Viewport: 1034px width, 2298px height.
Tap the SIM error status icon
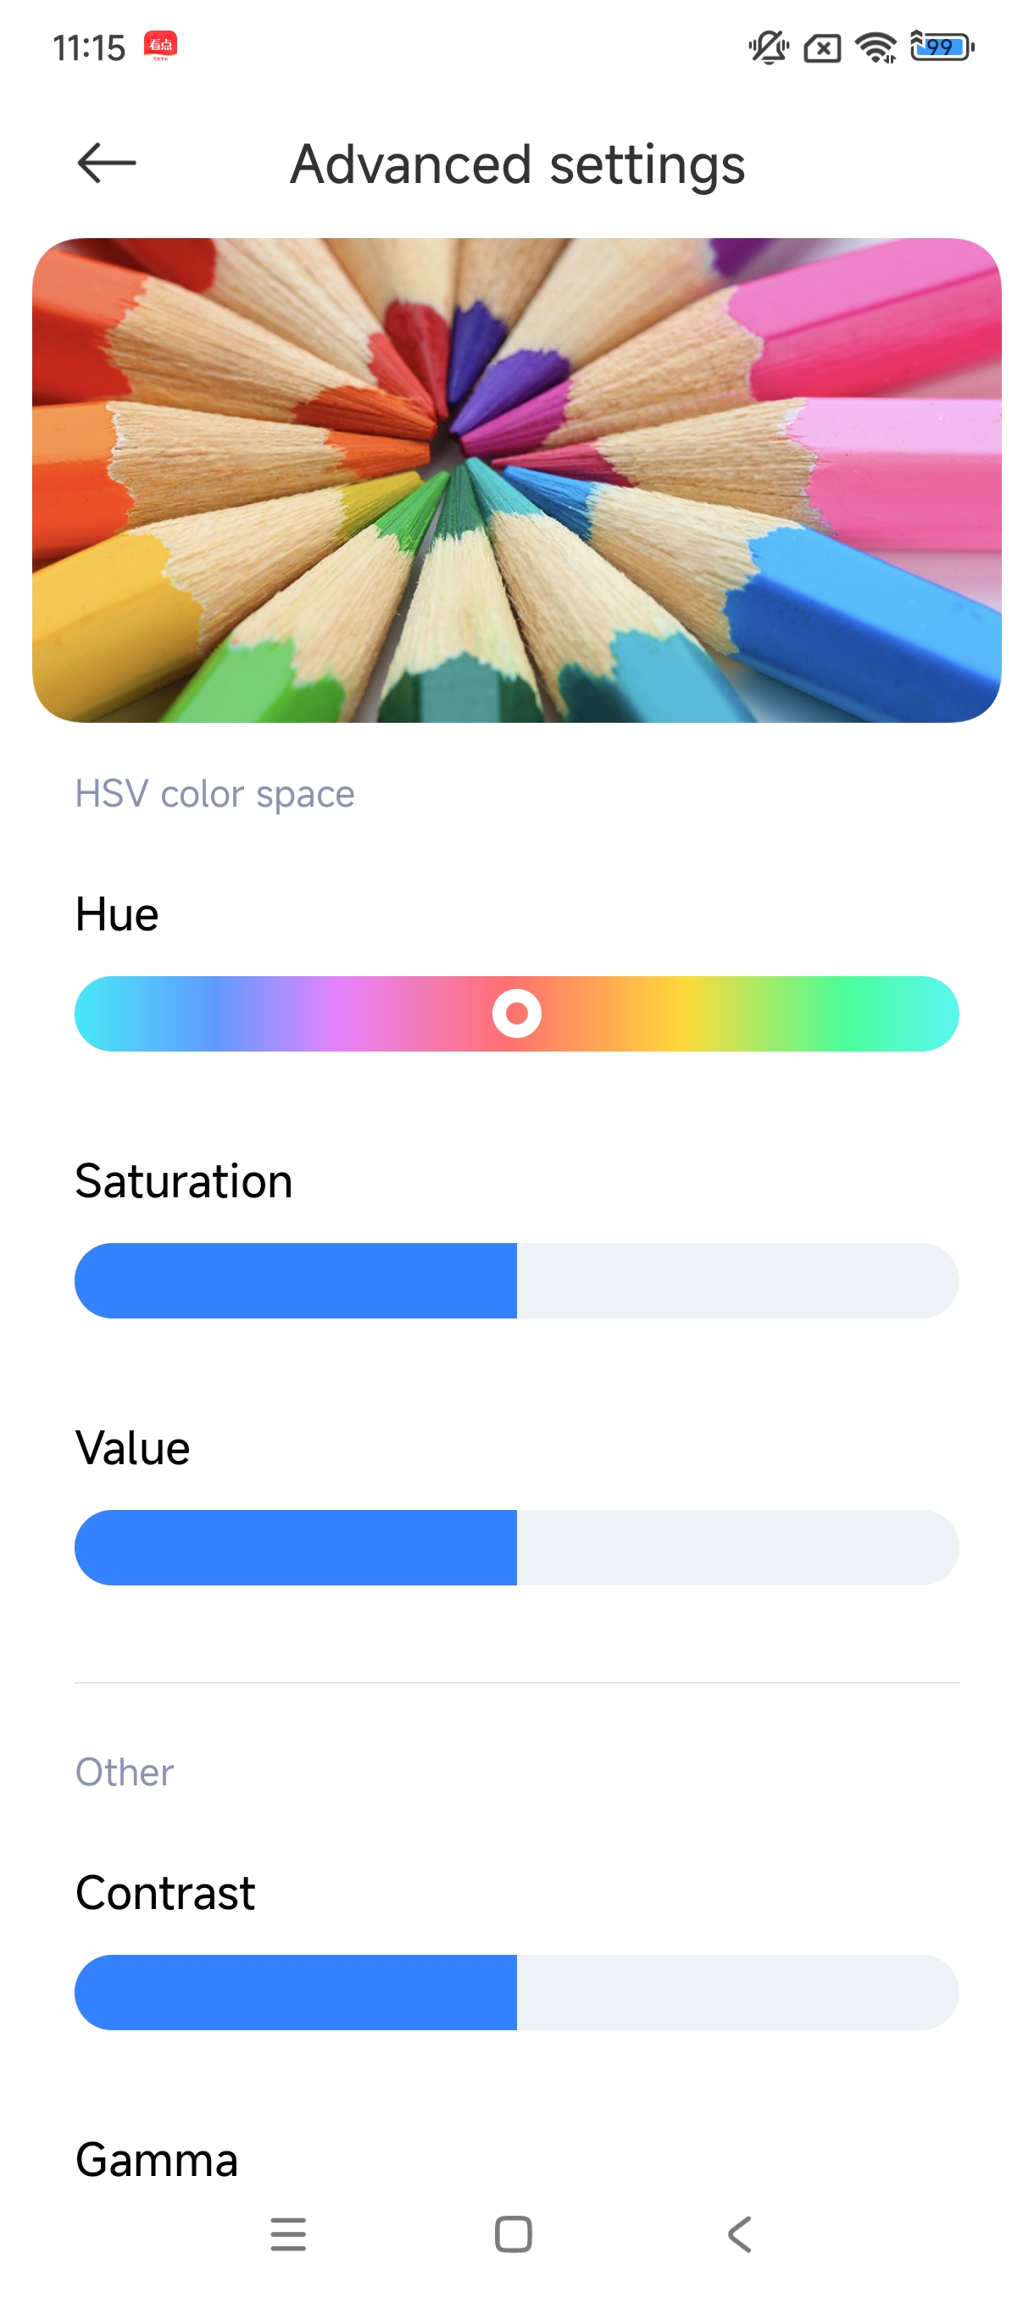[821, 47]
